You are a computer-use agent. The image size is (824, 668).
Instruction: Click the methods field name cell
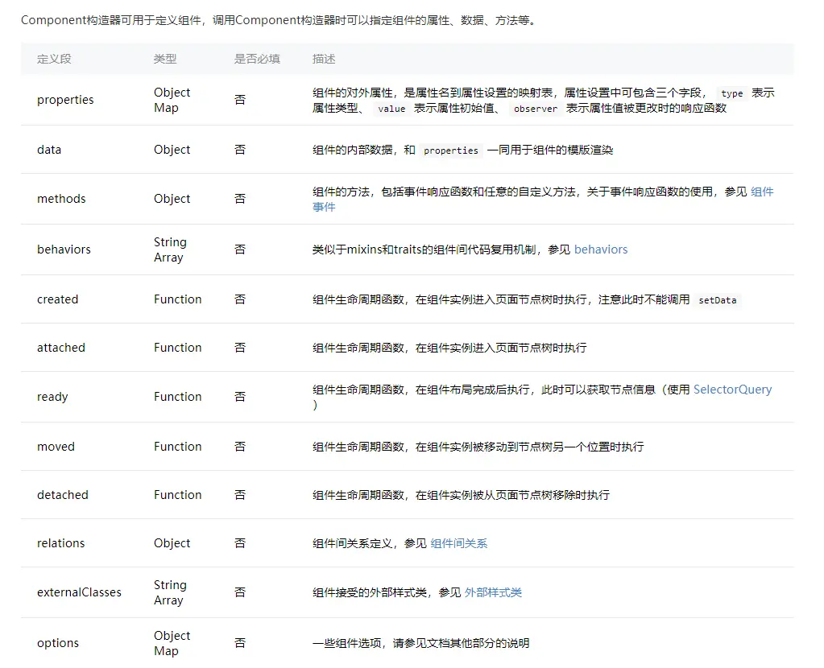coord(61,199)
